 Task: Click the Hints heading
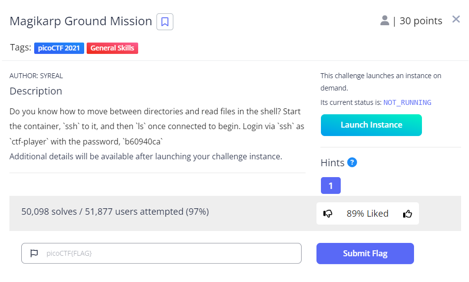(332, 162)
